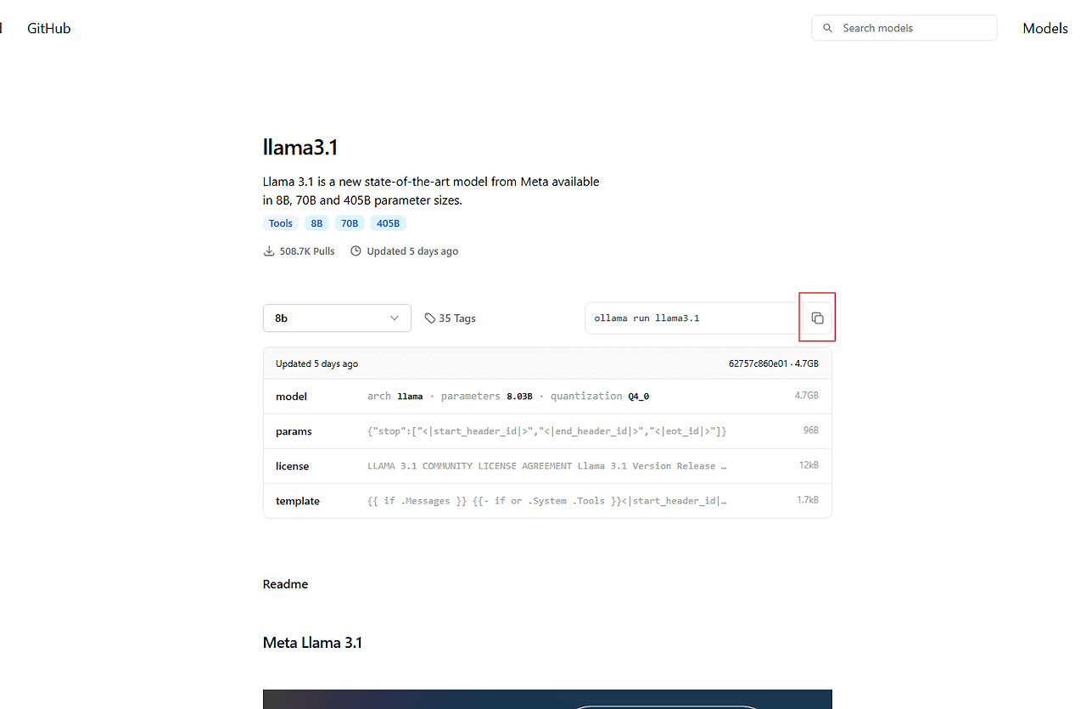Click the 'Meta Llama 3.1' heading
This screenshot has width=1086, height=709.
click(x=313, y=643)
